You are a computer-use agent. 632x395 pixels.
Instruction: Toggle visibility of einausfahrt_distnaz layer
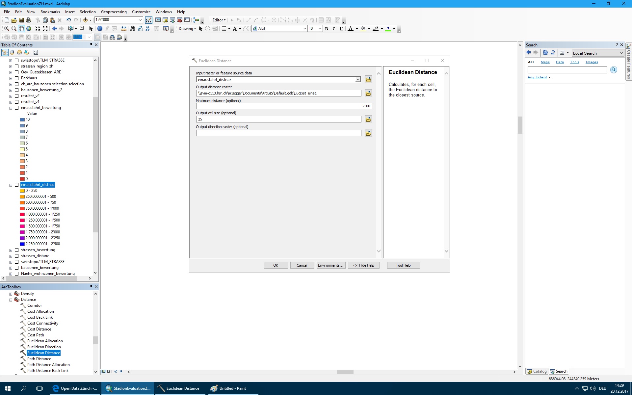[17, 185]
